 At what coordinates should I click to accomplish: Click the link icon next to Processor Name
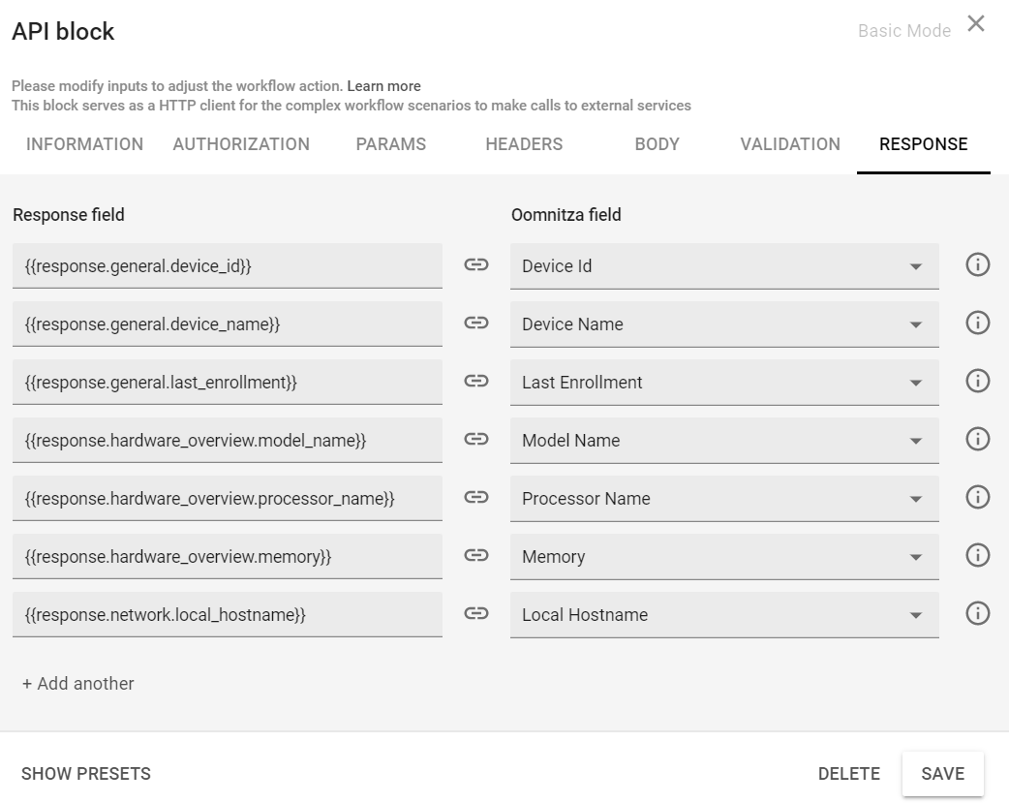tap(475, 498)
